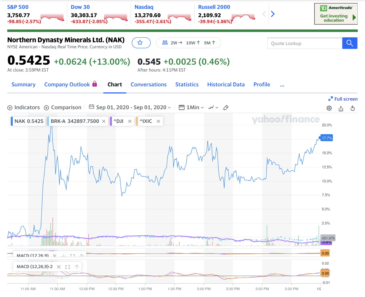This screenshot has height=297, width=365.
Task: Click the Company Outlook premium lock icon
Action: (95, 84)
